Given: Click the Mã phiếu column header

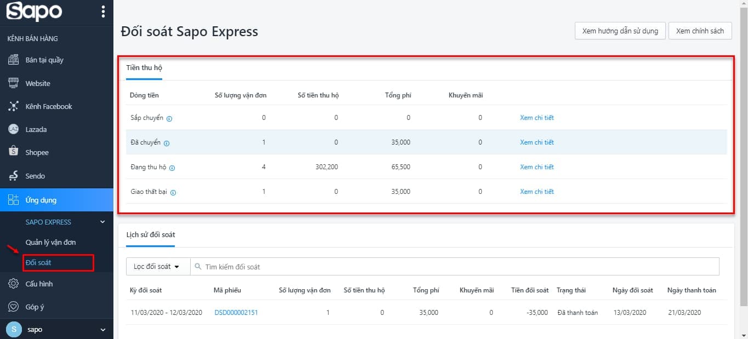Looking at the screenshot, I should [227, 290].
